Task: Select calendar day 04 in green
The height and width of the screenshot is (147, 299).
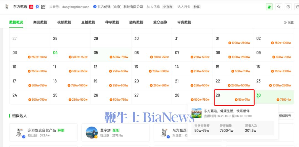Action: 70,55
